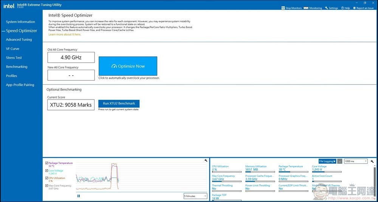Click Processor Cache Frequency 3.59 GHz monitor
The height and width of the screenshot is (202, 378).
(x=260, y=179)
